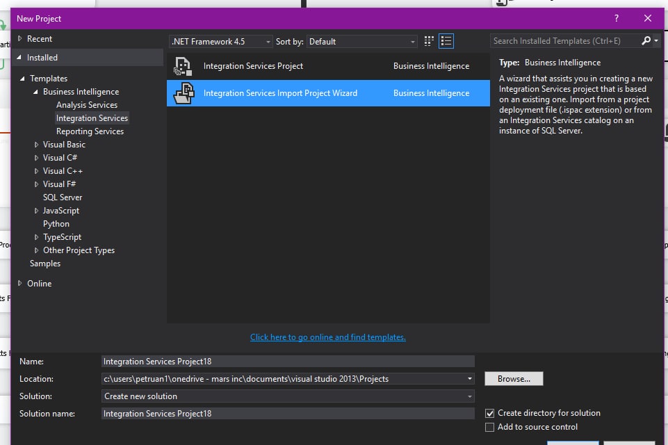
Task: Expand the Recent section
Action: [19, 38]
